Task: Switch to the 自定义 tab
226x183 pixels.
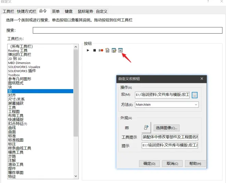Action: pyautogui.click(x=102, y=11)
